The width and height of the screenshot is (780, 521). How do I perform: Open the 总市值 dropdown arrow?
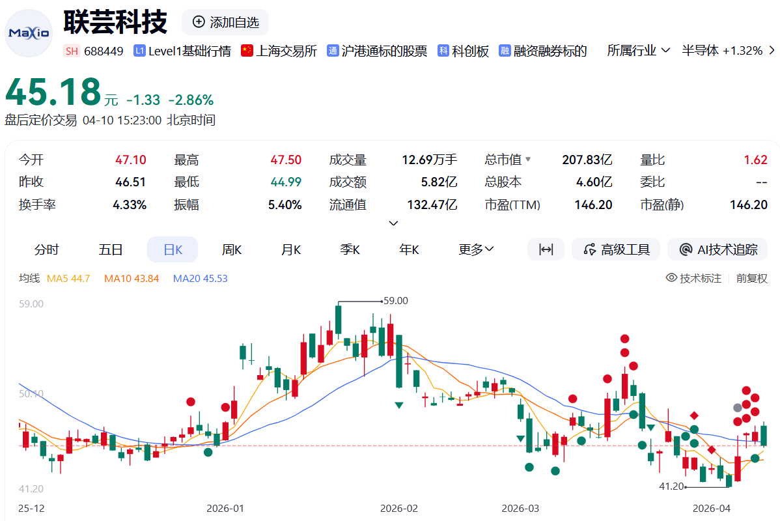click(x=527, y=159)
